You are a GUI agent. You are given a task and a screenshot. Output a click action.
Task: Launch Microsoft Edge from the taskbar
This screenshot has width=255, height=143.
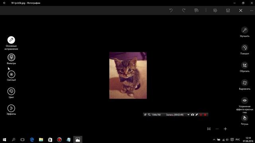[x=32, y=139]
